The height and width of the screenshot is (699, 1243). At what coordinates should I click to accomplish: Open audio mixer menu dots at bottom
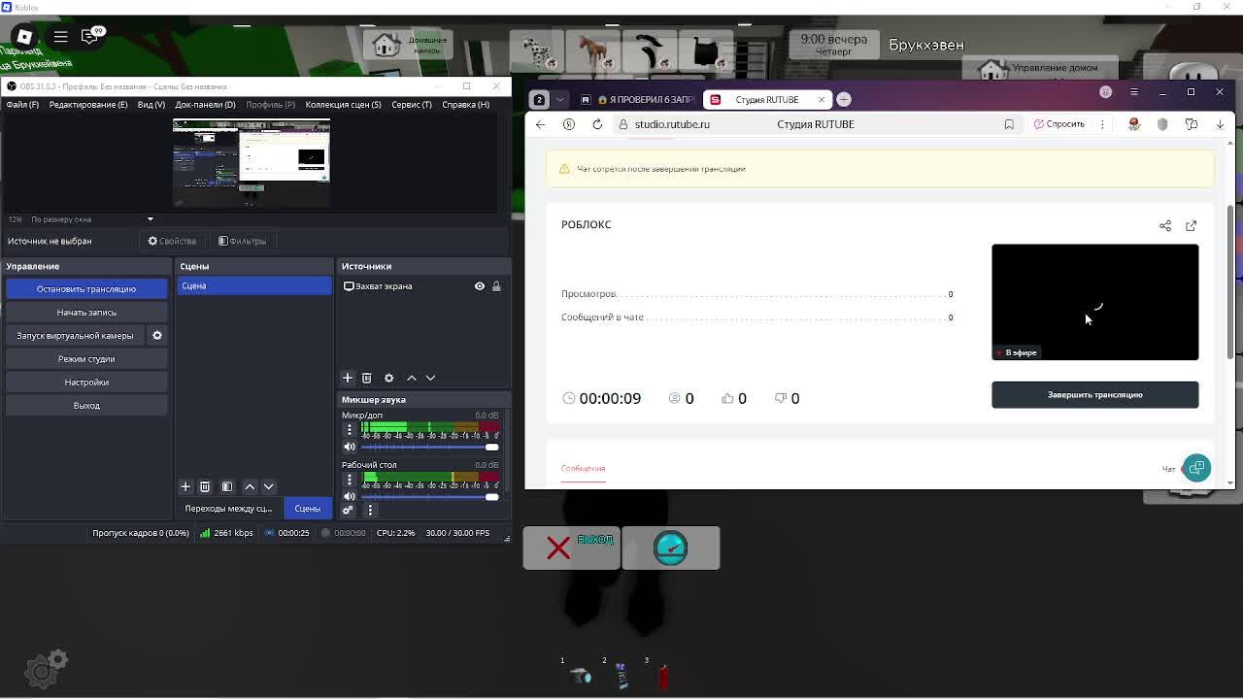pos(370,510)
